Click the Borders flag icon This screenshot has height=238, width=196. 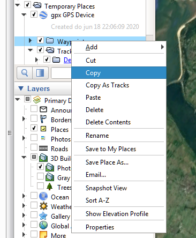(x=43, y=119)
